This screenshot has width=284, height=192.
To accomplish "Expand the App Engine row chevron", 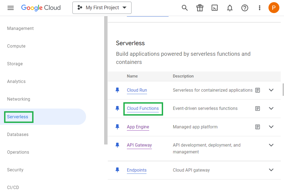I will (x=271, y=127).
